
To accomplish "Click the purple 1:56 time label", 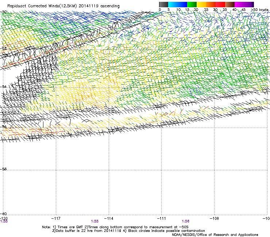I will click(185, 221).
